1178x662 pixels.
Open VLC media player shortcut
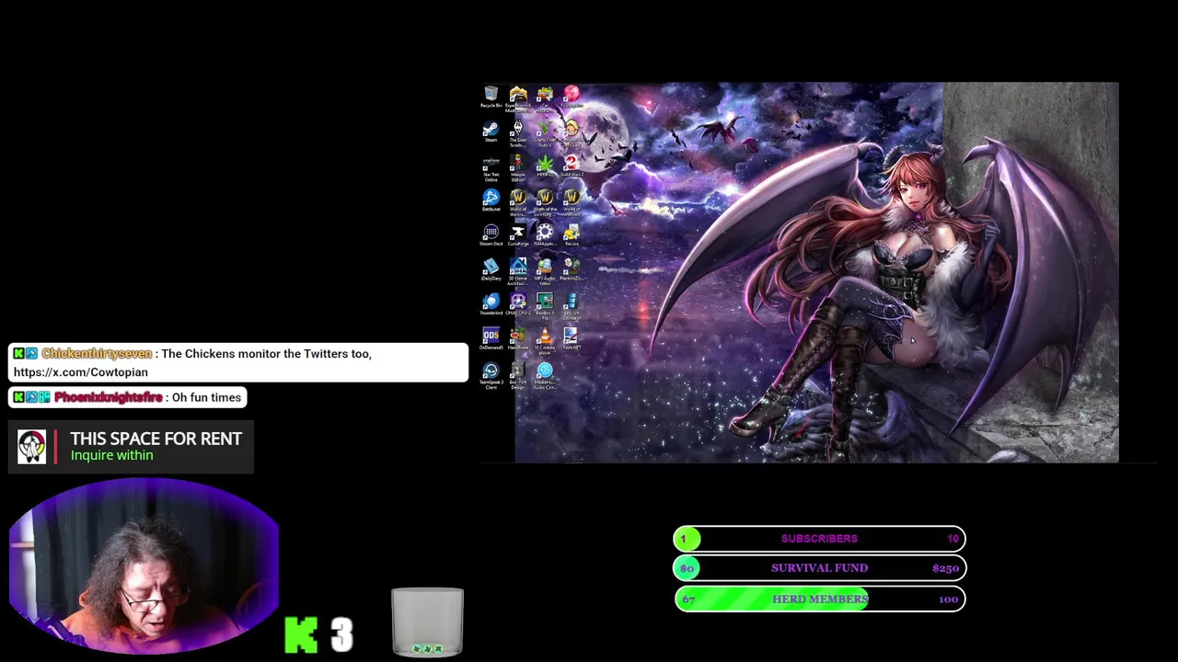coord(545,340)
